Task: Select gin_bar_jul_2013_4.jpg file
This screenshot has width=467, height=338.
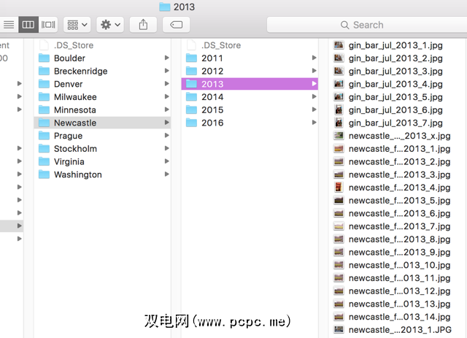Action: click(396, 84)
